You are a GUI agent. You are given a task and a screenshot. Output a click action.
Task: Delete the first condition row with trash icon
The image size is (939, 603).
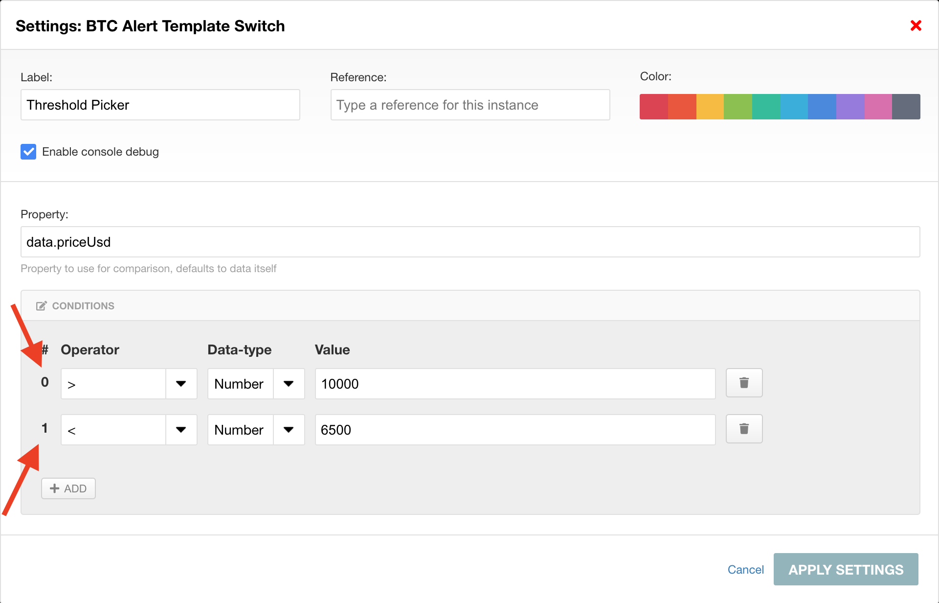(744, 383)
